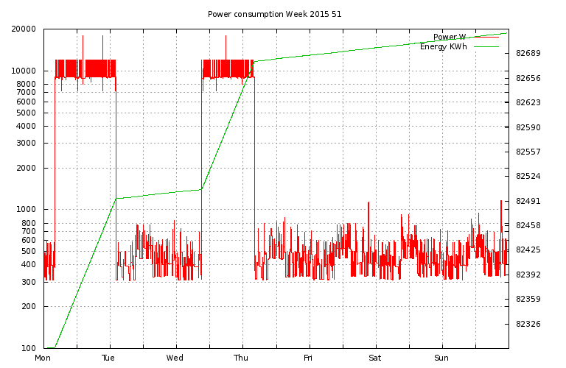This screenshot has width=566, height=368.
Task: Click the "Wed" x-axis label
Action: pos(175,358)
